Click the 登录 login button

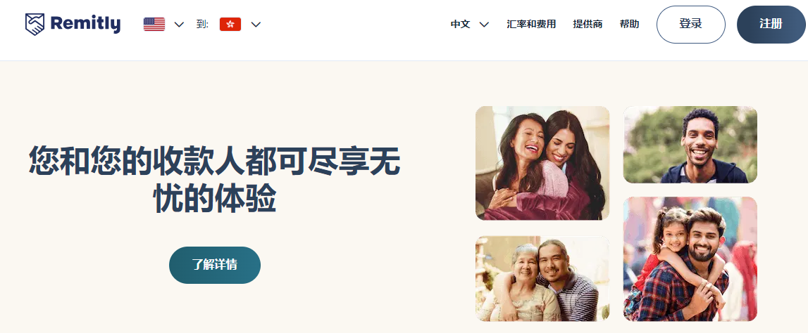(x=690, y=24)
